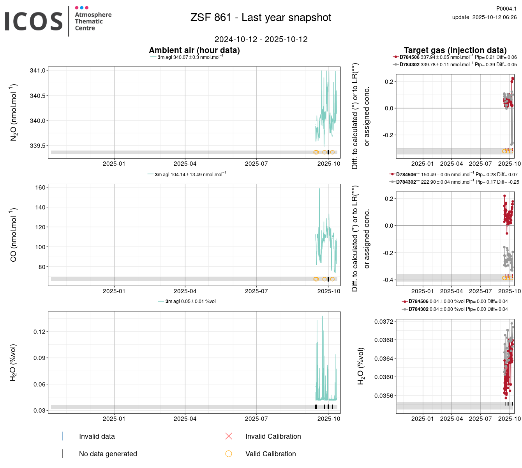The width and height of the screenshot is (522, 468).
Task: Click the CO ambient plot y-axis label
Action: (x=14, y=235)
